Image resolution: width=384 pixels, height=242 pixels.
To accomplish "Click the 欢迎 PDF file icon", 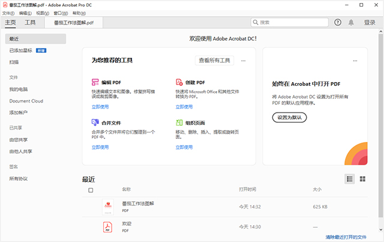I will coord(107,227).
